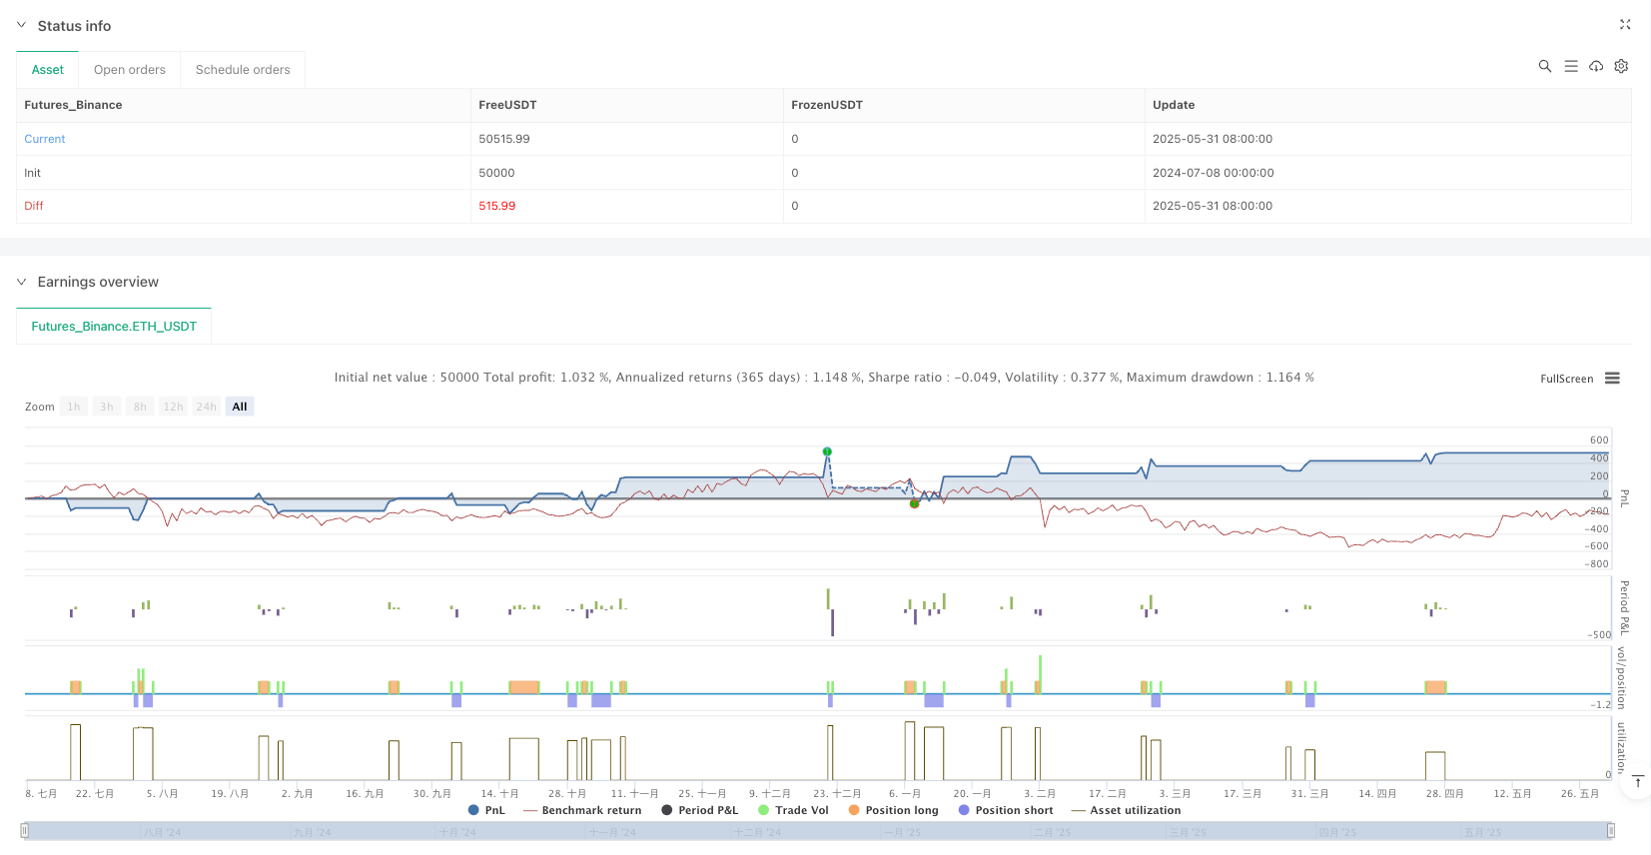The width and height of the screenshot is (1651, 855).
Task: Click the Current row link
Action: [x=45, y=139]
